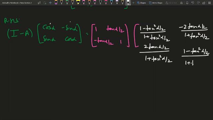
Task: Pick the black pen between the orange eraser and green pen
Action: (x=62, y=2)
